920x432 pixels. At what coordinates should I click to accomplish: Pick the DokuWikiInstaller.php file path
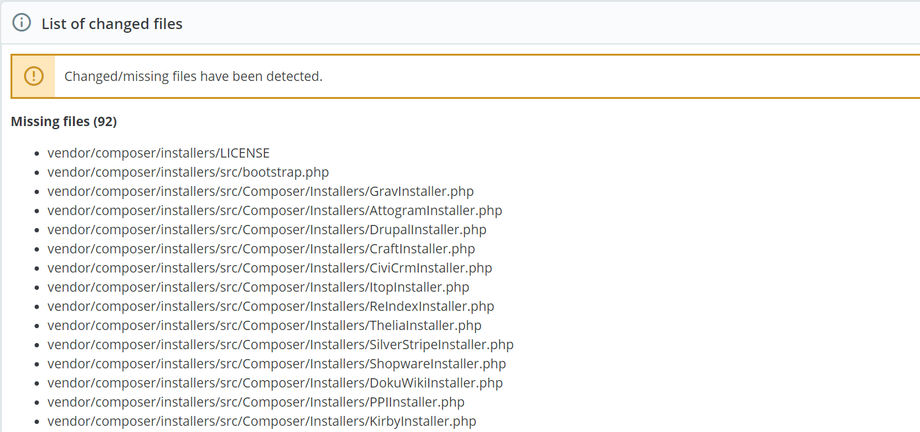click(275, 383)
